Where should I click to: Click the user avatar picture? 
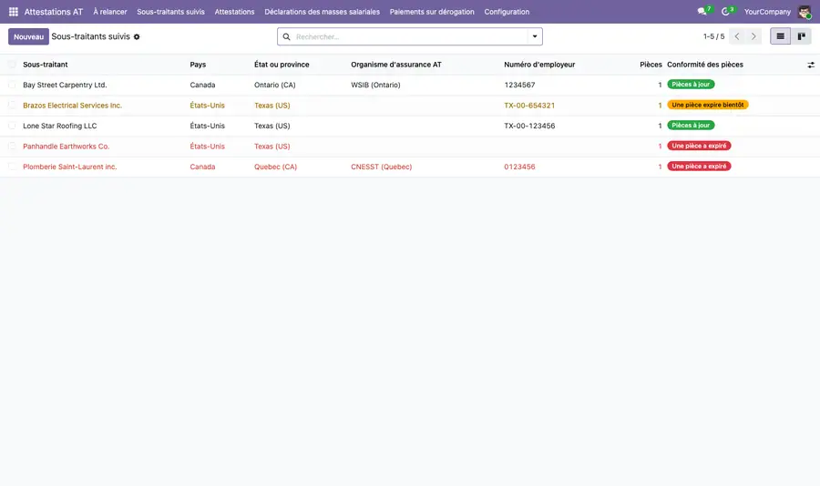click(805, 12)
